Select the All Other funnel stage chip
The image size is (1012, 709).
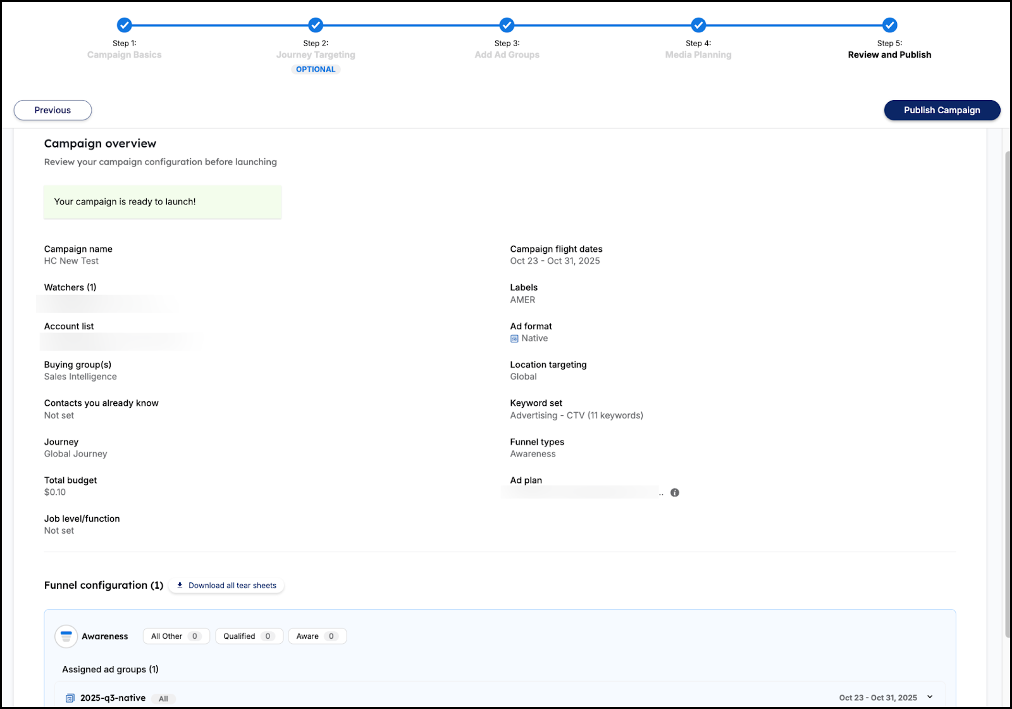(x=176, y=636)
